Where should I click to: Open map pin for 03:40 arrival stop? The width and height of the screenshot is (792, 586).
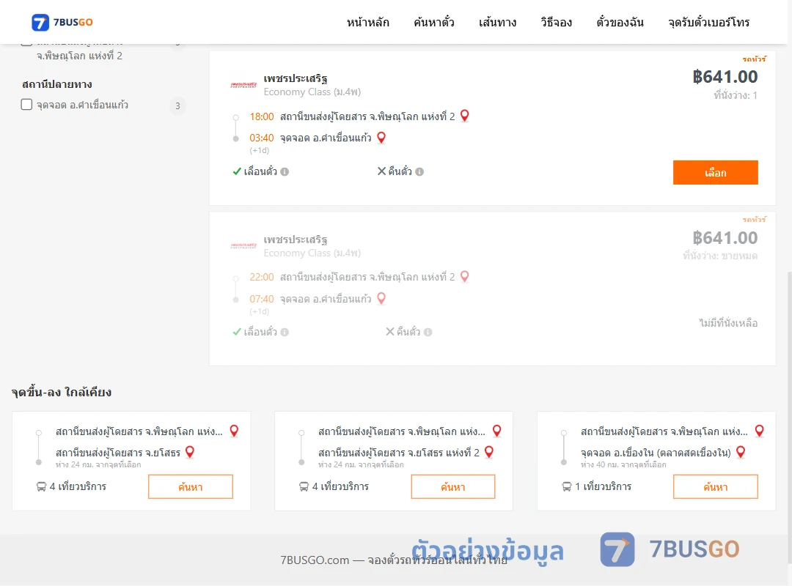tap(381, 137)
